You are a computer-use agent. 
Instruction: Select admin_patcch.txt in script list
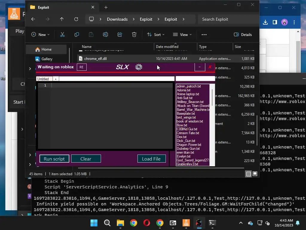coord(189,86)
